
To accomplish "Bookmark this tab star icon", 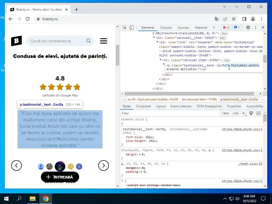I will coord(234,19).
